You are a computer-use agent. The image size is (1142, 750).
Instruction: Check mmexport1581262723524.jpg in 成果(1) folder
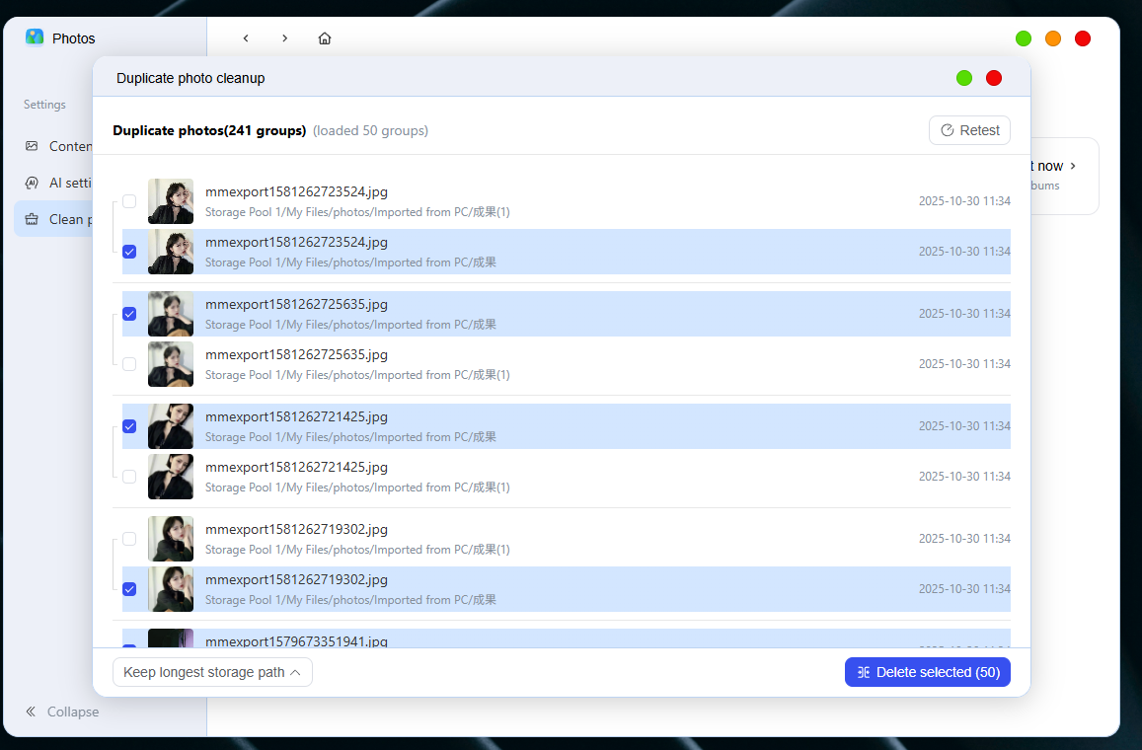[129, 201]
